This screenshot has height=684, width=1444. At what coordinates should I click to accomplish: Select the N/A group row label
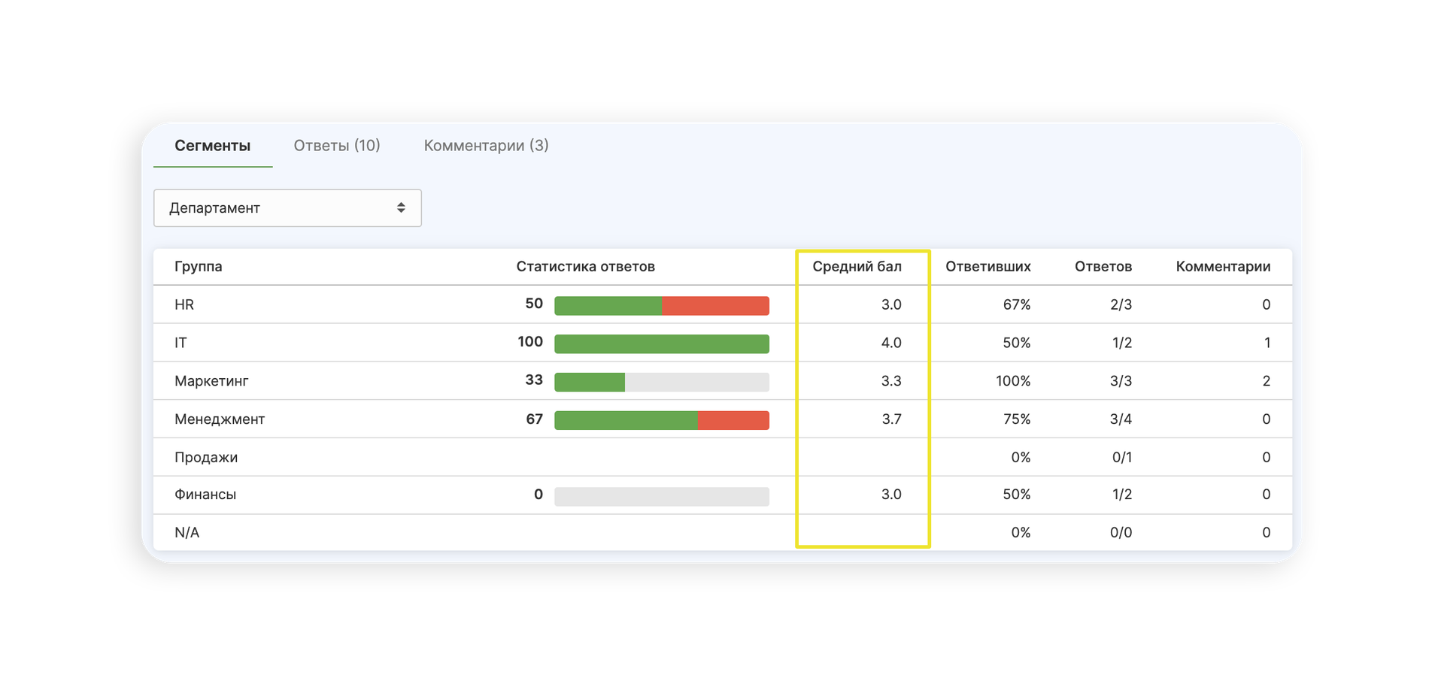click(x=187, y=533)
